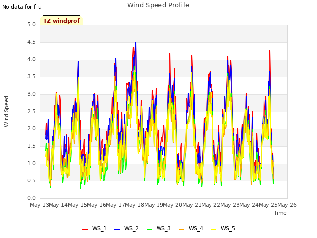
Task: Click the 1.0 y-axis tick label
Action: (x=32, y=163)
